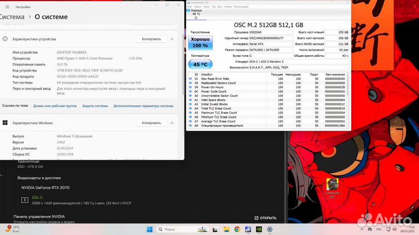Open the Settings hamburger navigation menu
Screen dimensions: 419x235
(7, 7)
